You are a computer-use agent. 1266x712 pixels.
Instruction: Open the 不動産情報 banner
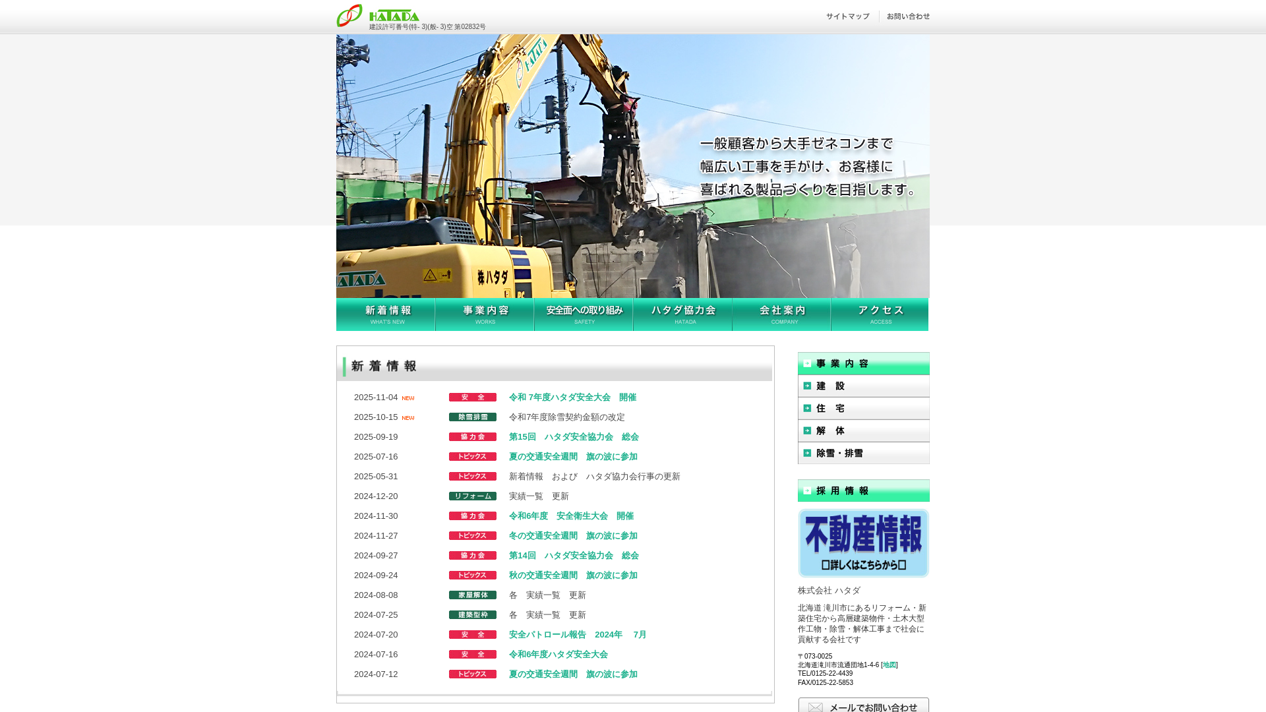click(864, 543)
